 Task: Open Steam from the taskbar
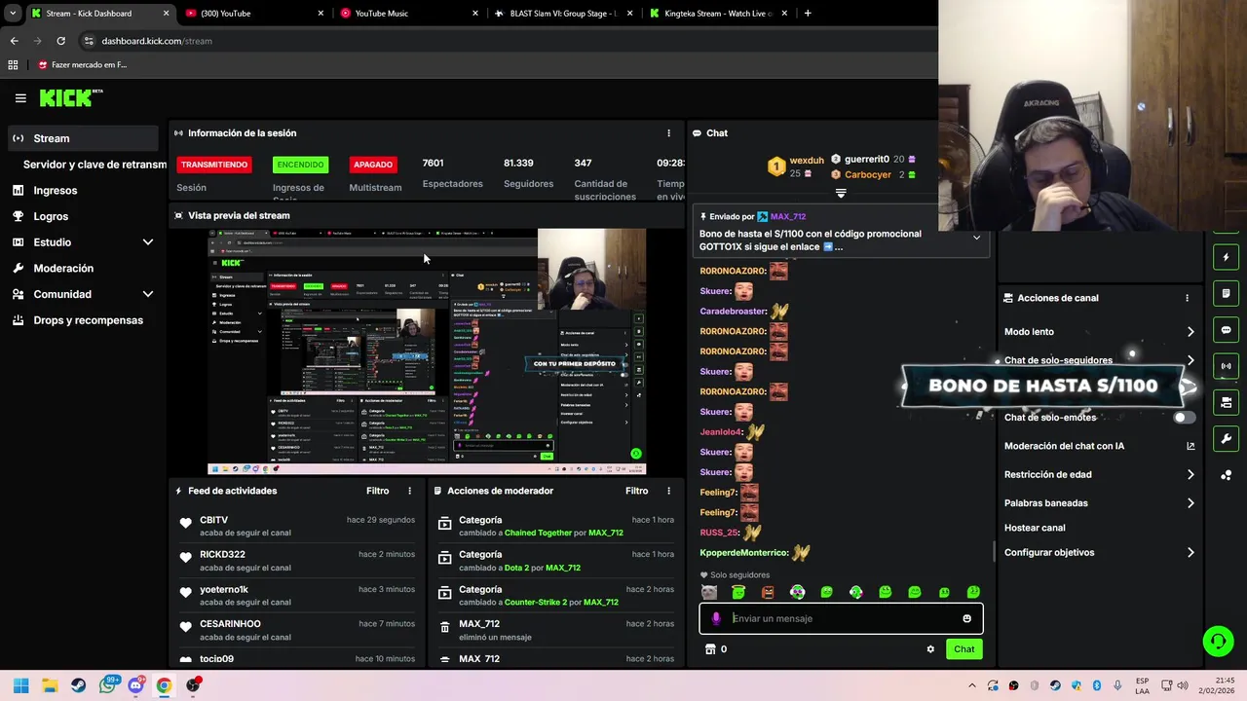click(x=78, y=685)
